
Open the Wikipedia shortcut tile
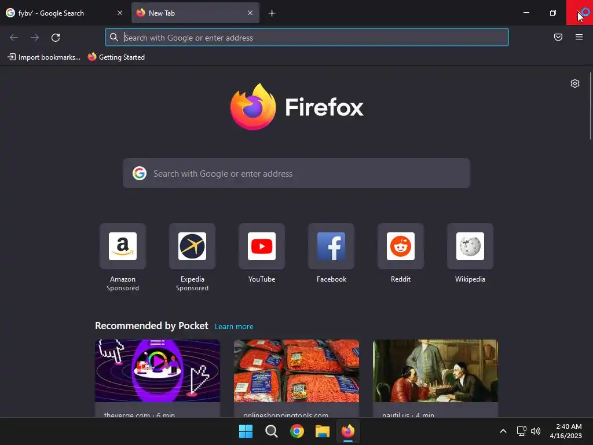point(470,246)
